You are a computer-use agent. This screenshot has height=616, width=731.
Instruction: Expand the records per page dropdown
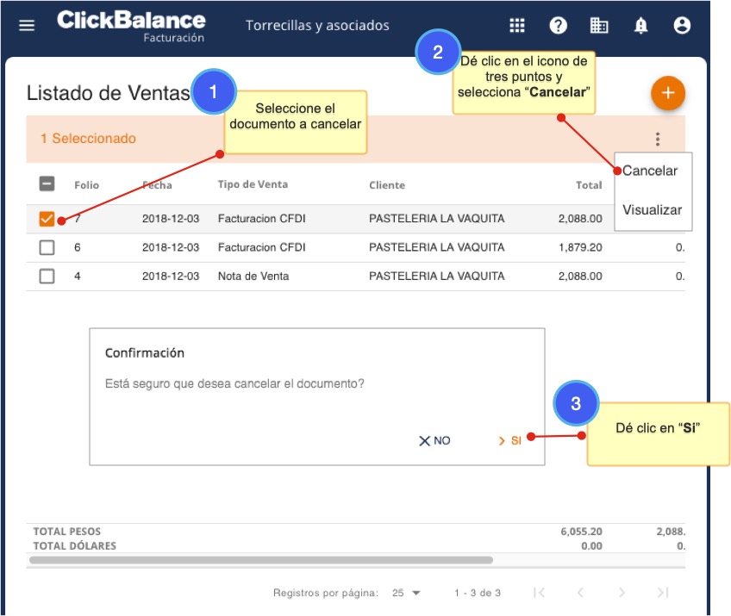[407, 593]
